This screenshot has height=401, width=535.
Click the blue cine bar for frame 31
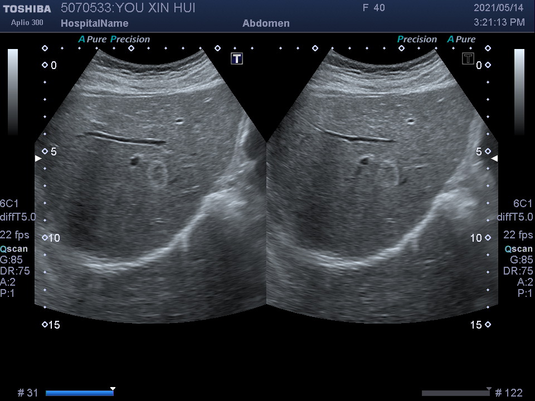[79, 393]
